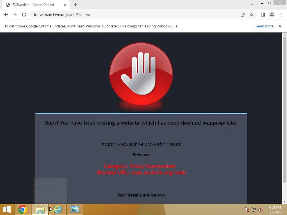This screenshot has width=287, height=215.
Task: Click the muted volume tray icon
Action: click(x=261, y=210)
